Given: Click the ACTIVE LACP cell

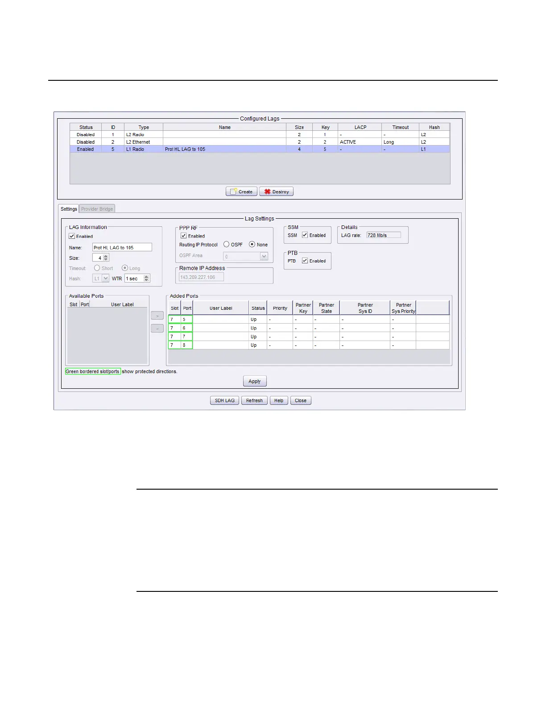Looking at the screenshot, I should 360,142.
